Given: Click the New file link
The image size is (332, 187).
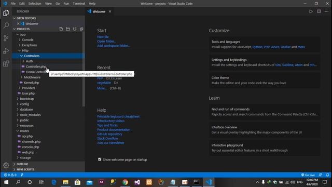Looking at the screenshot, I should (x=103, y=37).
